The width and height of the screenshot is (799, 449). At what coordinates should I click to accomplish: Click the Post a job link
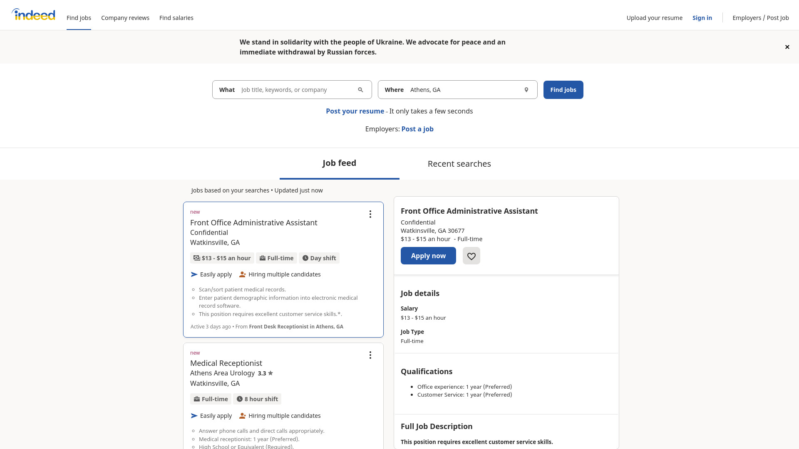(417, 129)
